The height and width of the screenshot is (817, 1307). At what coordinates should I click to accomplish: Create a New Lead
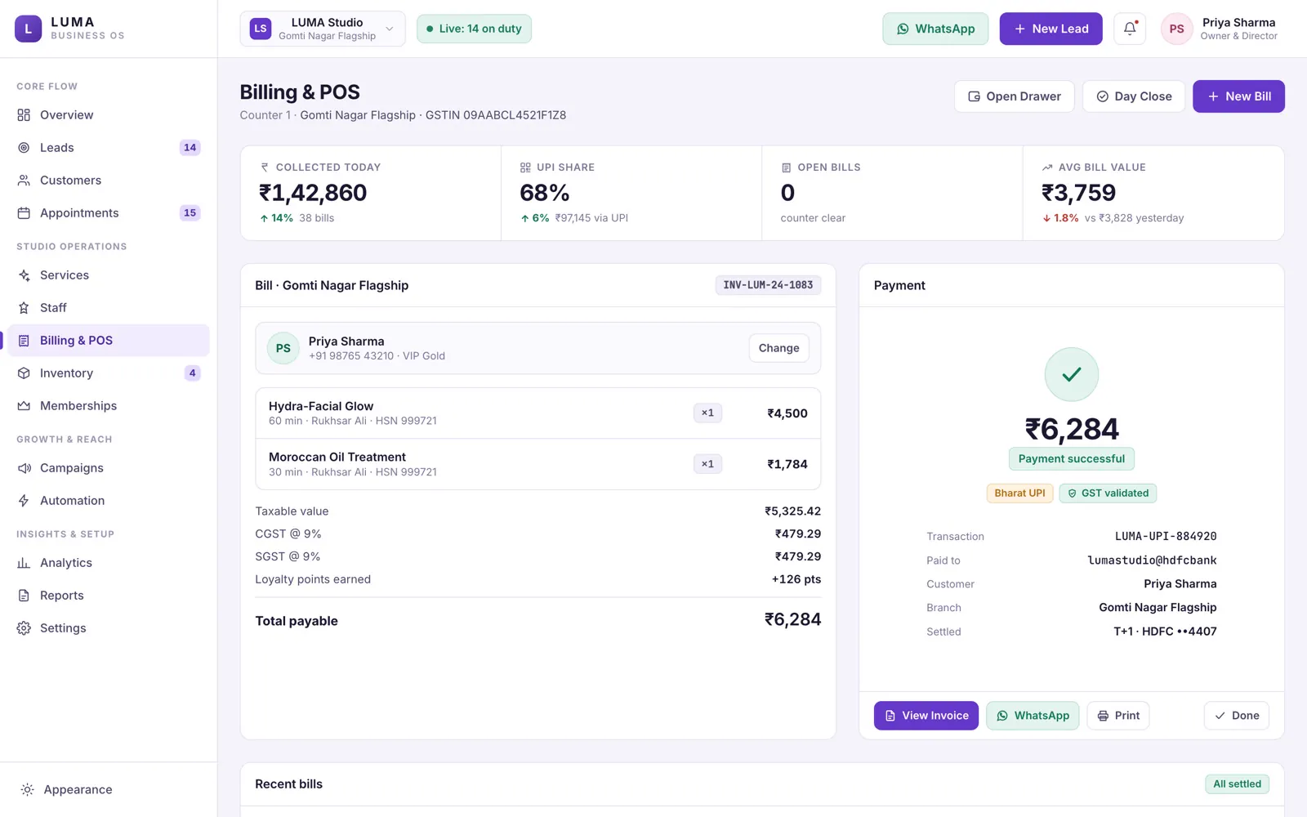click(1051, 29)
